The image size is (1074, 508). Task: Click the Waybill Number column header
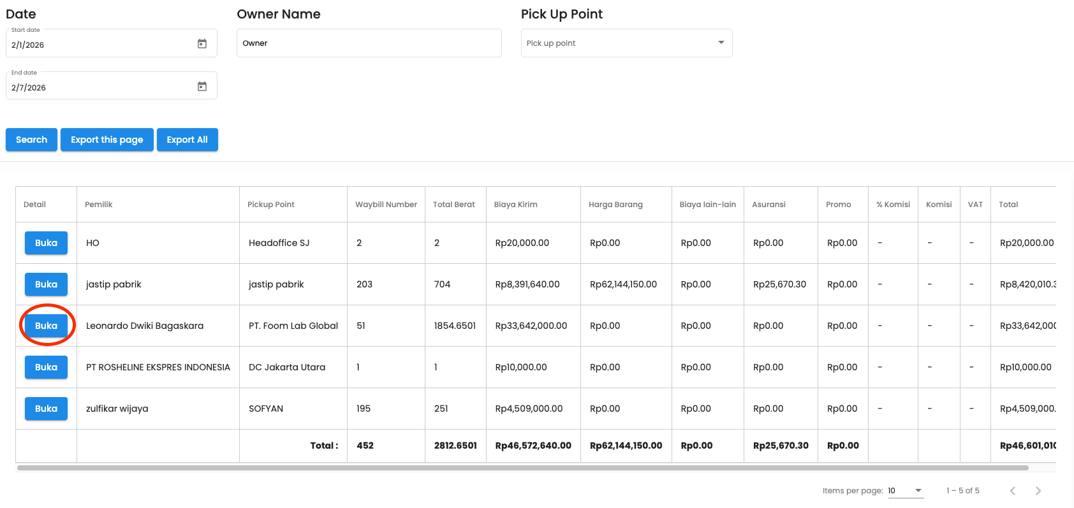386,205
